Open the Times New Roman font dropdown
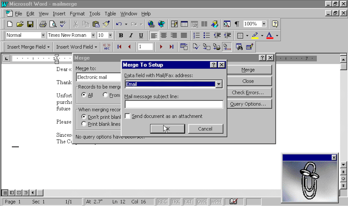Viewport: 348px width, 206px height. click(x=93, y=35)
